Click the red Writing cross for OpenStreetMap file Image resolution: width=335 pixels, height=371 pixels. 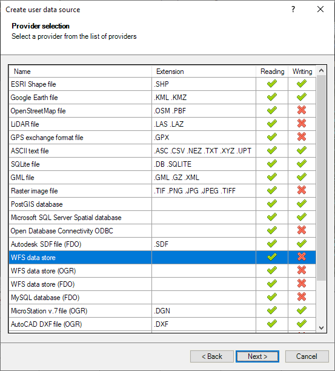[x=302, y=110]
